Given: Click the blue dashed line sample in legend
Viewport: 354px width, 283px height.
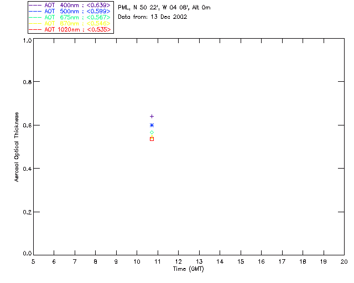Looking at the screenshot, I should [x=35, y=11].
